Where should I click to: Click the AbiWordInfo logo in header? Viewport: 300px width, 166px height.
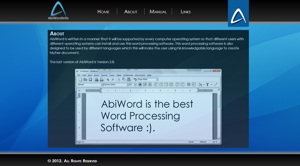[58, 11]
